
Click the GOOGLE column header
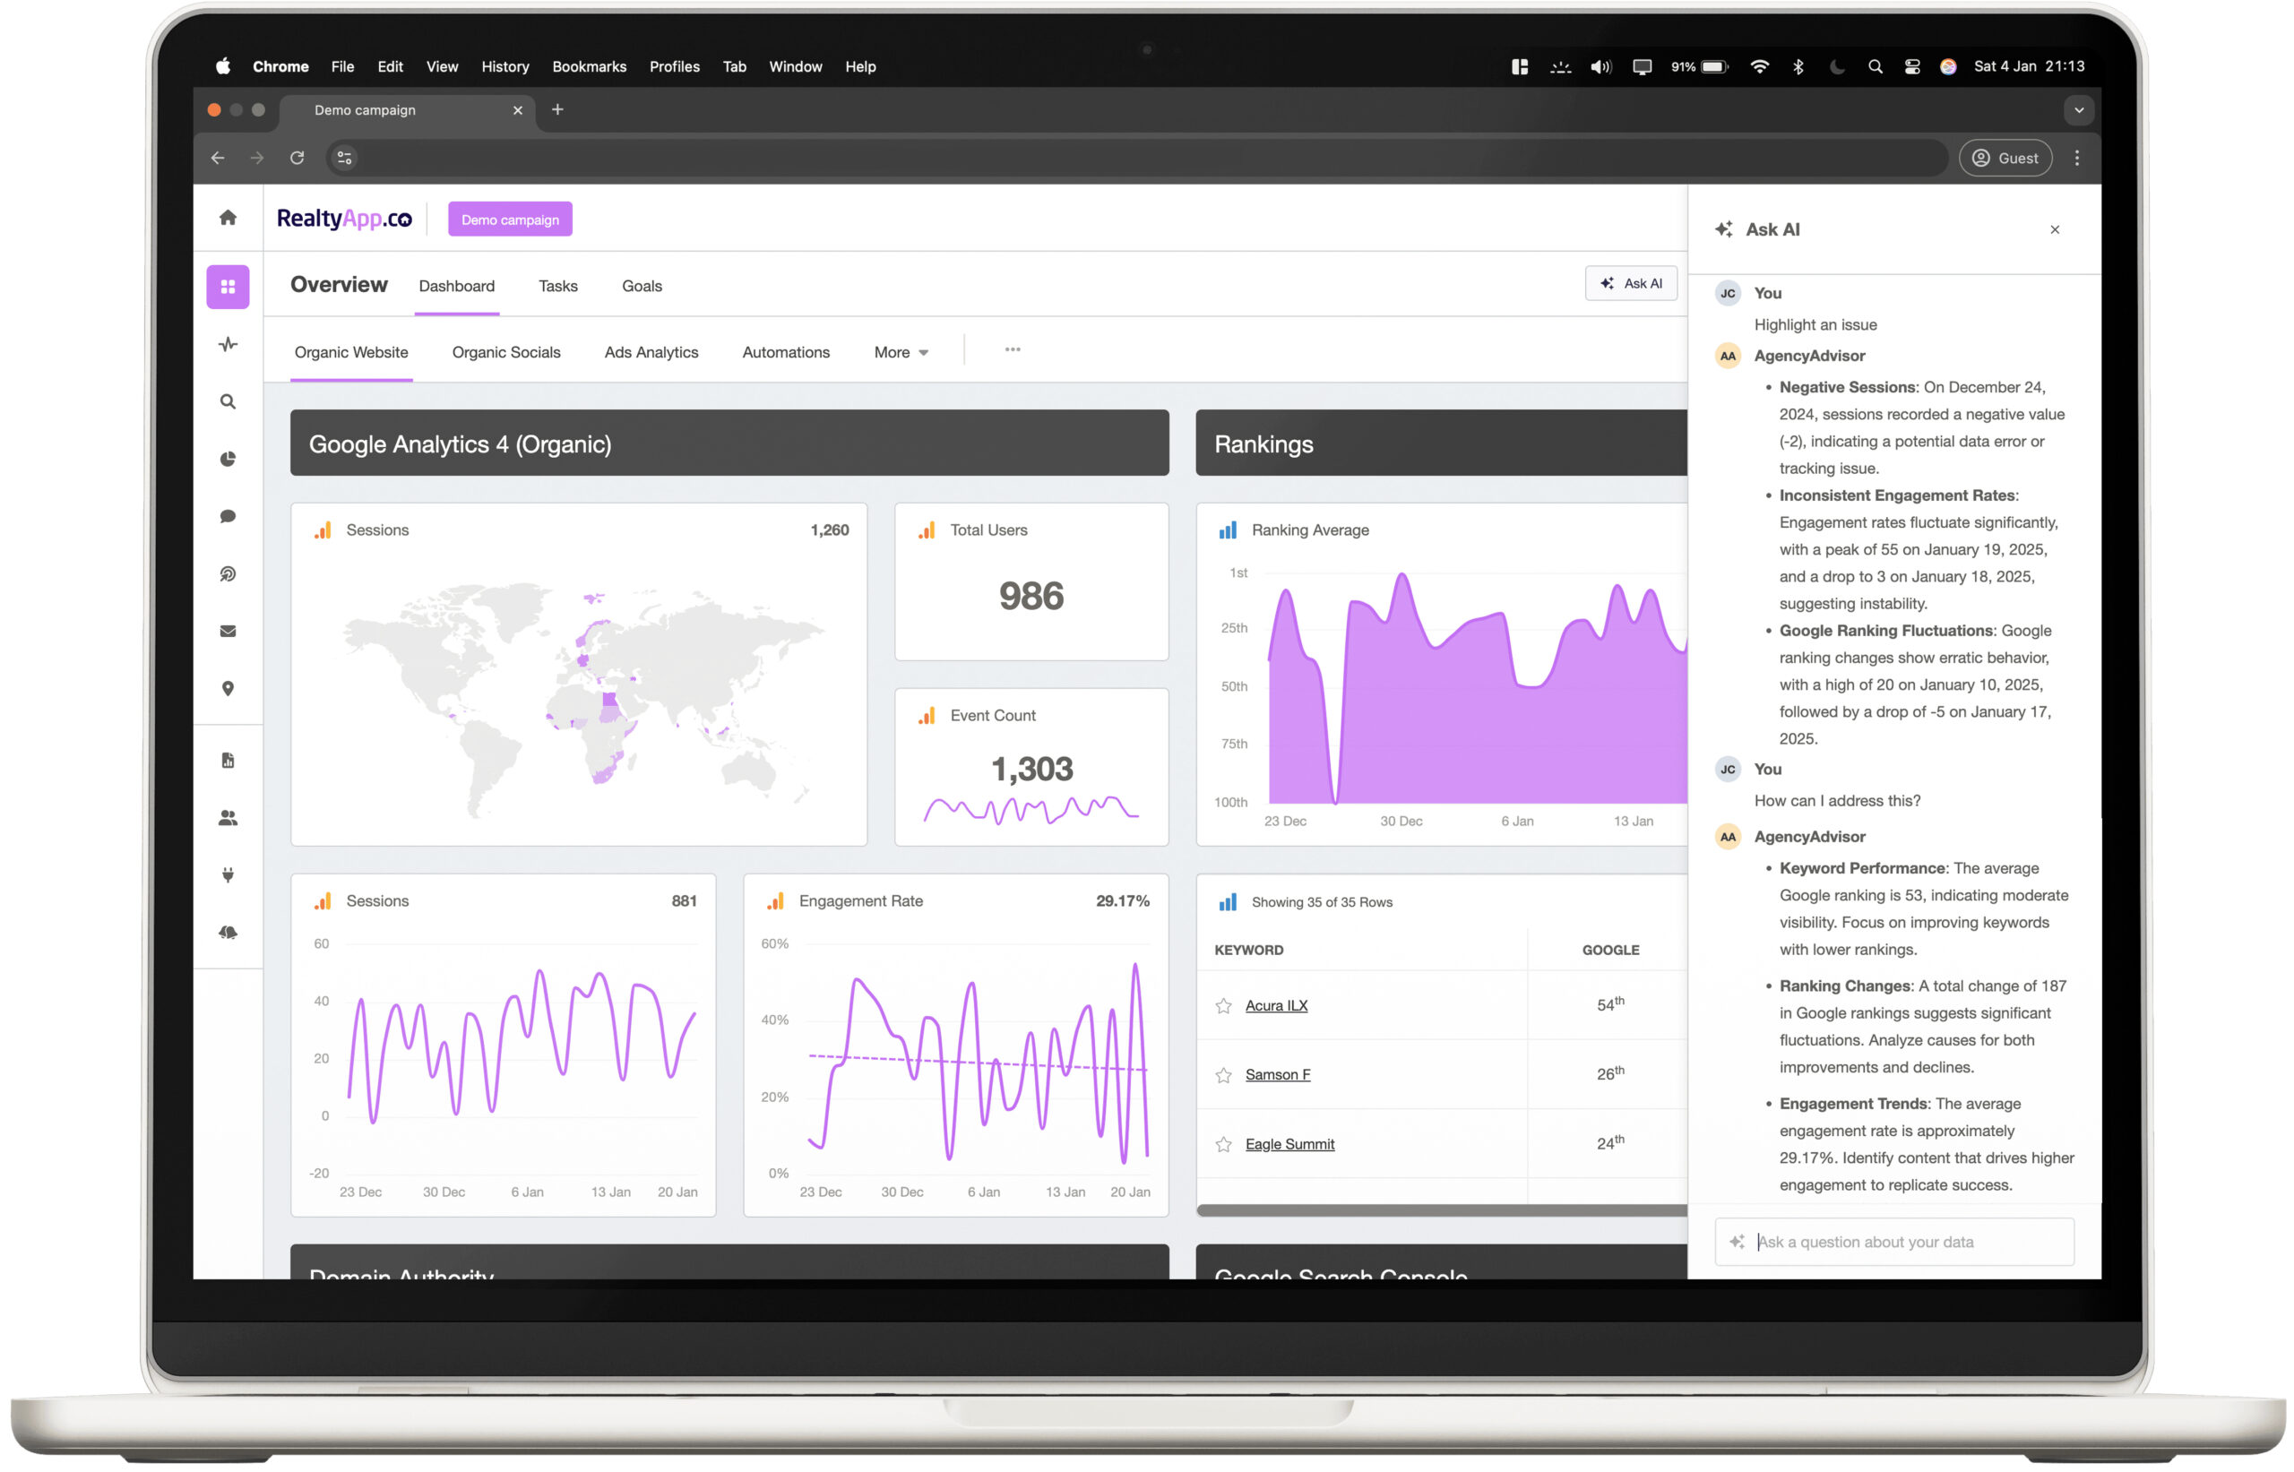pos(1609,950)
